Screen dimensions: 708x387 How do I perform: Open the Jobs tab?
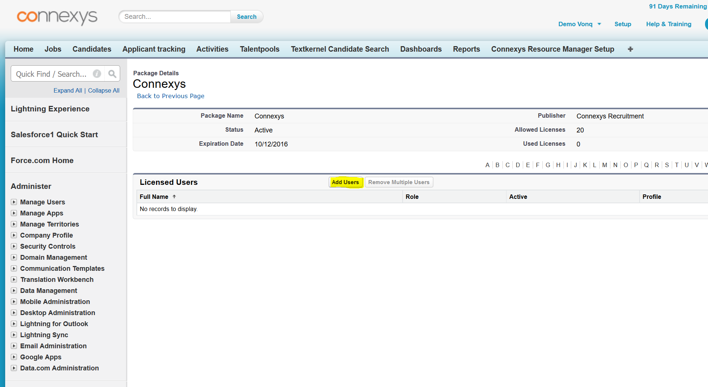tap(53, 49)
